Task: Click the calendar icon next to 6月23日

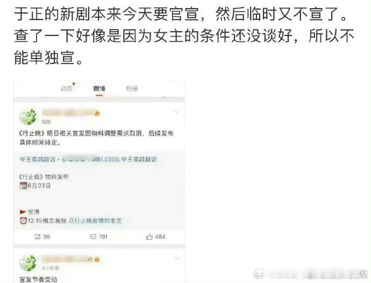Action: (x=24, y=186)
